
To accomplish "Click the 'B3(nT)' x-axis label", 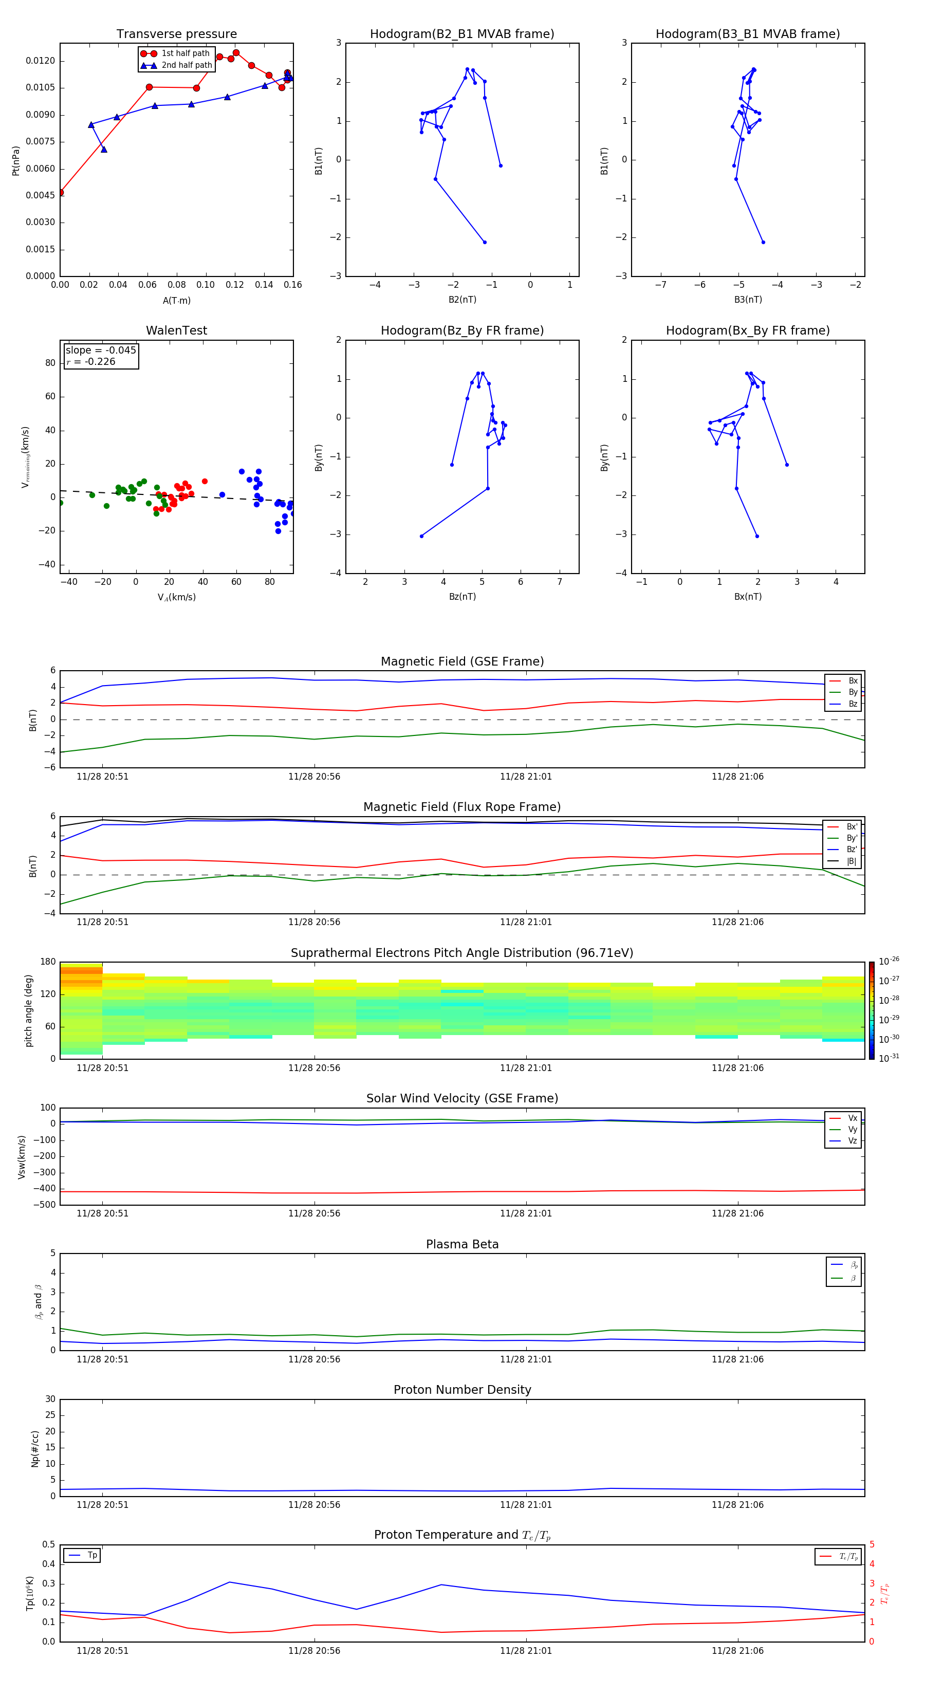I will click(748, 300).
